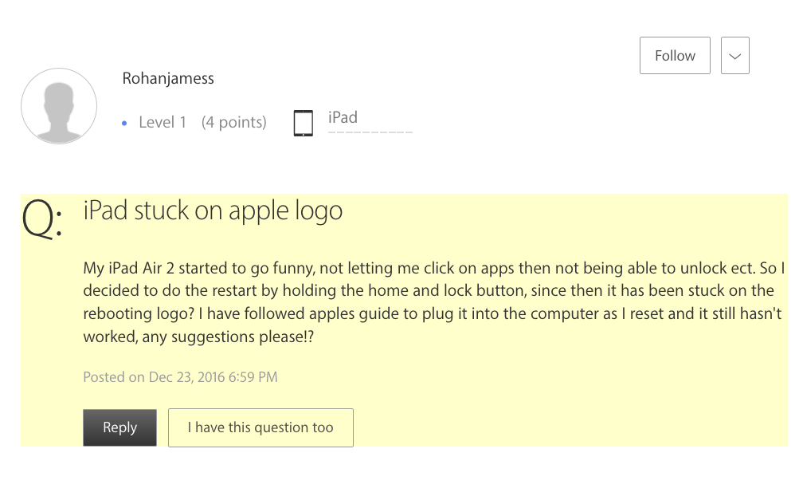The image size is (799, 496).
Task: Click the first line starting 'My iPad Air 2'
Action: 434,268
